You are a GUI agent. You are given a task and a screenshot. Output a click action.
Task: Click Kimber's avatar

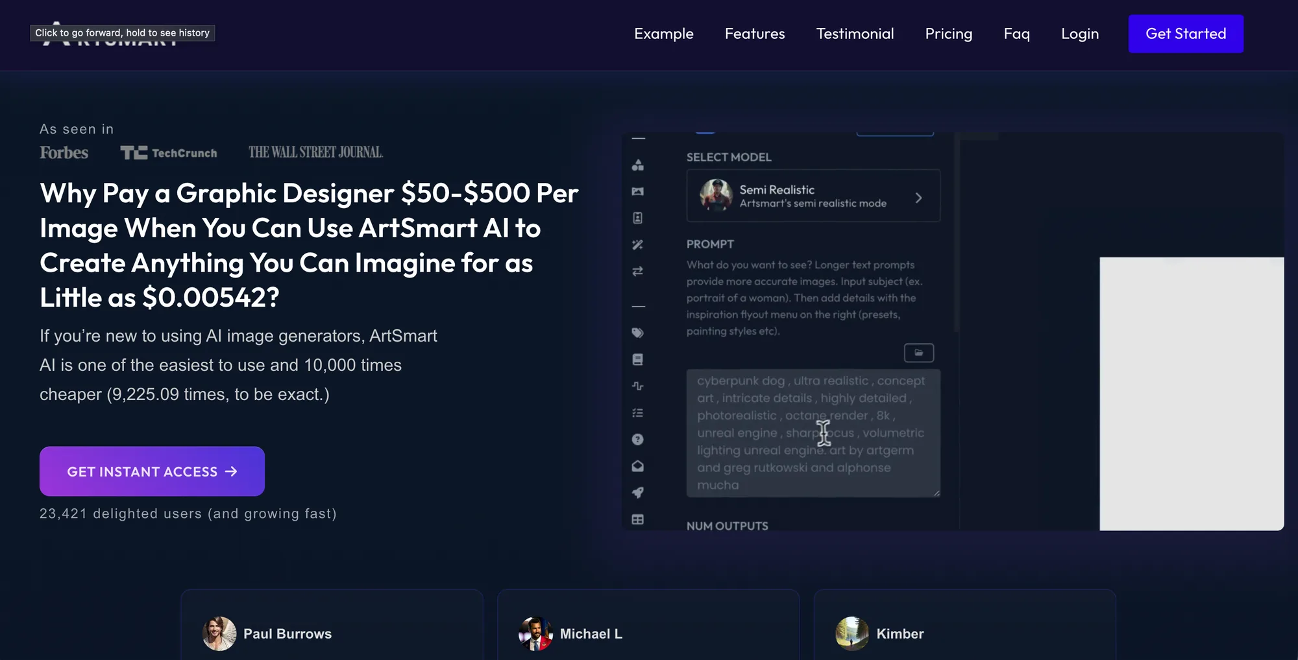852,633
